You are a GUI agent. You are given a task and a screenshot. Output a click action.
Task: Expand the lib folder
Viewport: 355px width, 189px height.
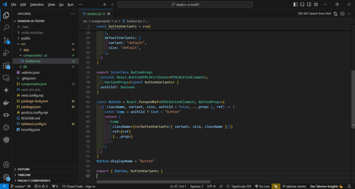pyautogui.click(x=25, y=66)
